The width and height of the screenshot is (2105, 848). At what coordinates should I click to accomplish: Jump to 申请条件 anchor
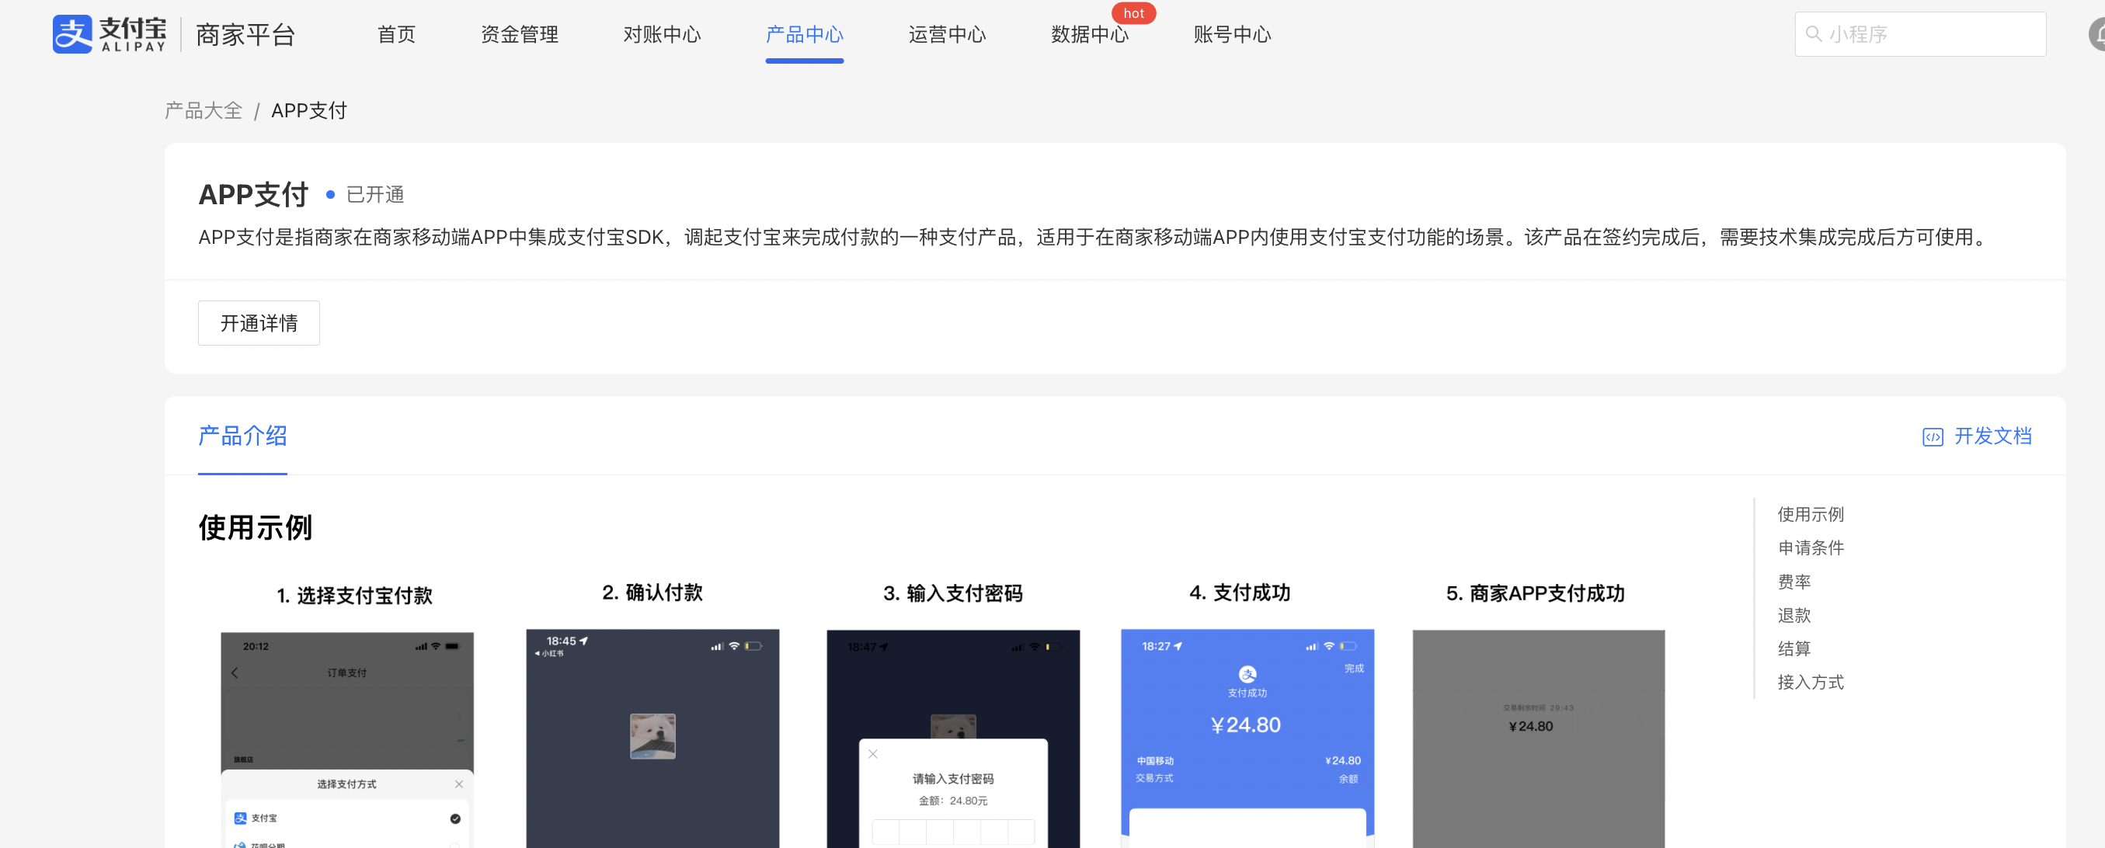1810,548
